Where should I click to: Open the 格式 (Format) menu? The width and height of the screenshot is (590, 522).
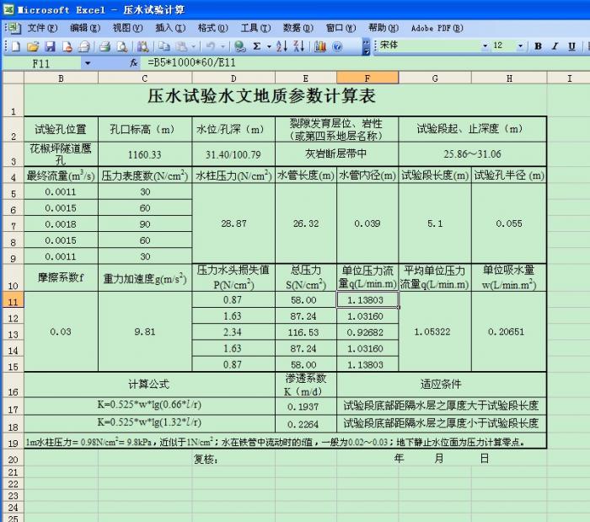207,28
